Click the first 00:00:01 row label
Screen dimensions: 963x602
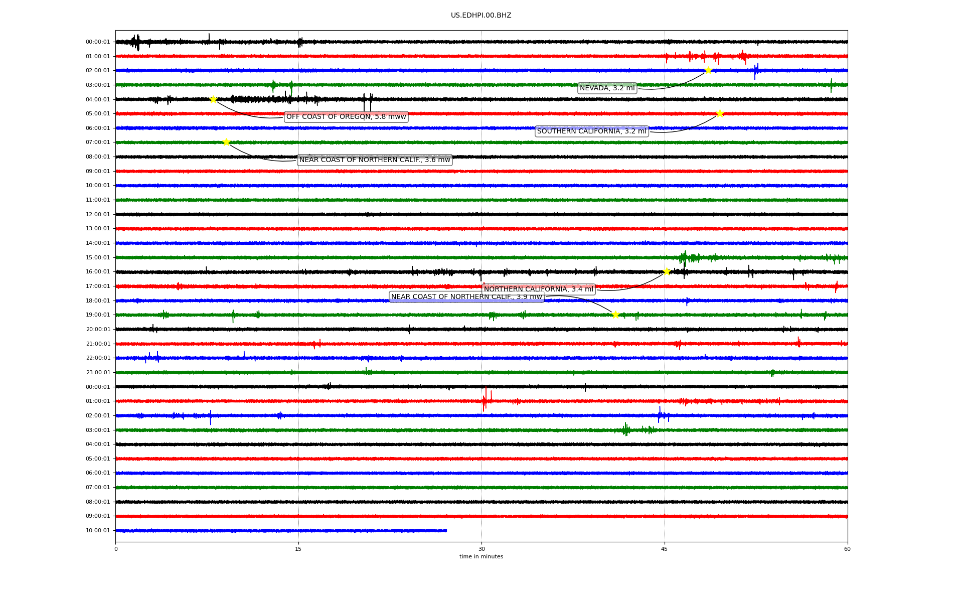(x=98, y=42)
